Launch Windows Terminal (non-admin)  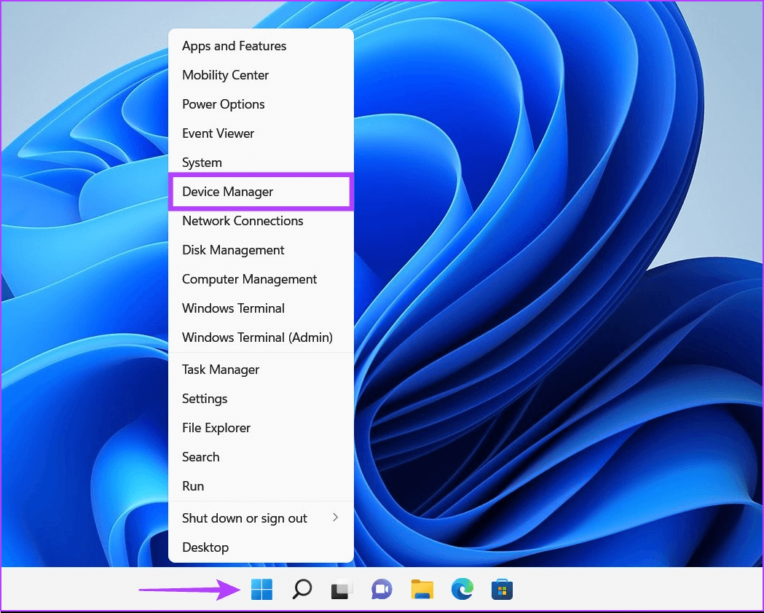tap(261, 308)
